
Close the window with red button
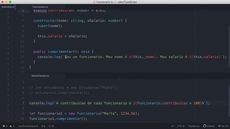click(3, 2)
